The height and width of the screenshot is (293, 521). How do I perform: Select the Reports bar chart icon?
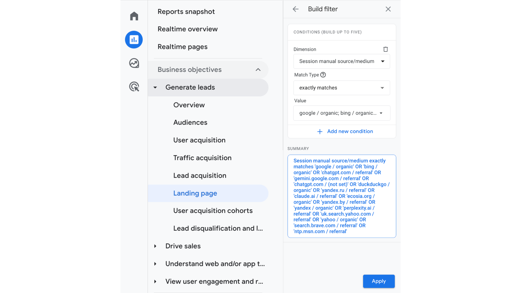tap(134, 40)
